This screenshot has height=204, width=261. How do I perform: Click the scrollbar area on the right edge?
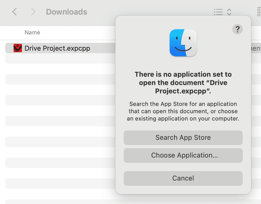(260, 104)
